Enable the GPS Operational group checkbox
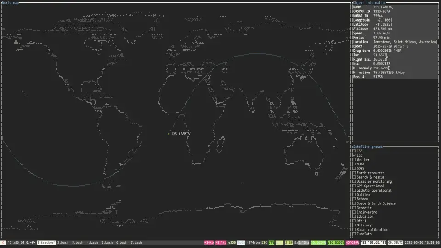Screen dimensions: 441x248 [x=354, y=186]
